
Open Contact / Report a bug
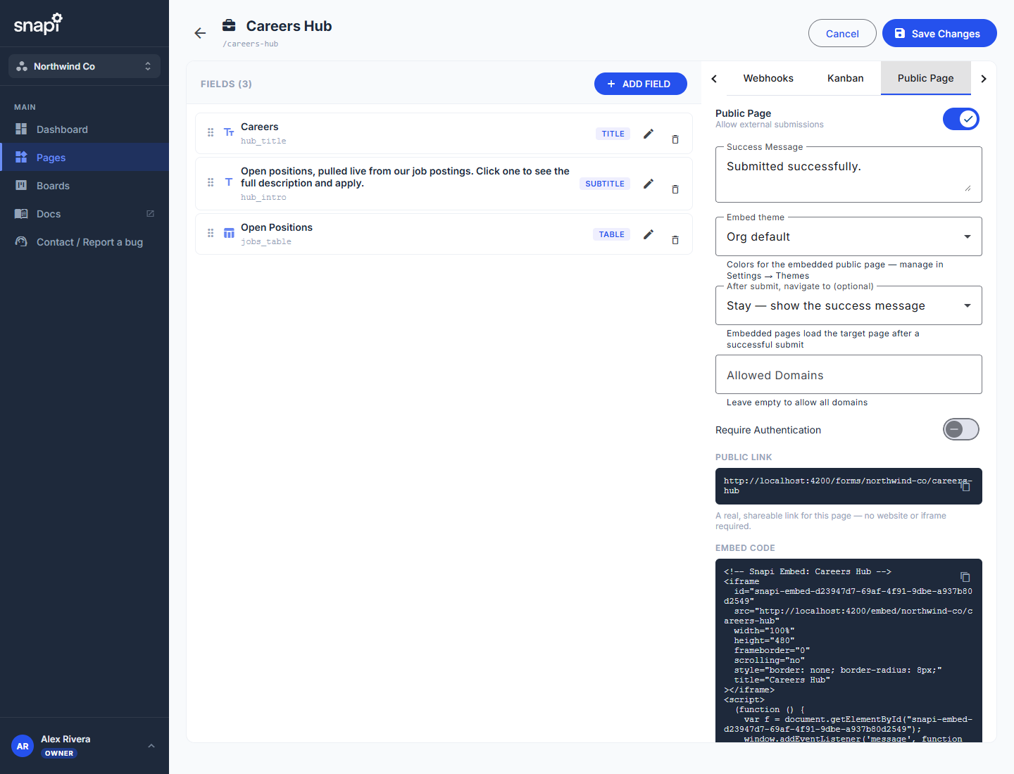coord(84,242)
